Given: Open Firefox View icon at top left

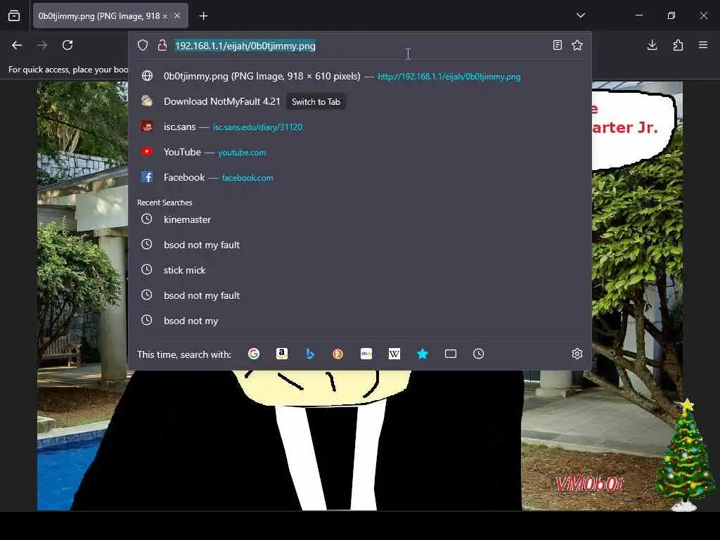Looking at the screenshot, I should click(x=14, y=16).
